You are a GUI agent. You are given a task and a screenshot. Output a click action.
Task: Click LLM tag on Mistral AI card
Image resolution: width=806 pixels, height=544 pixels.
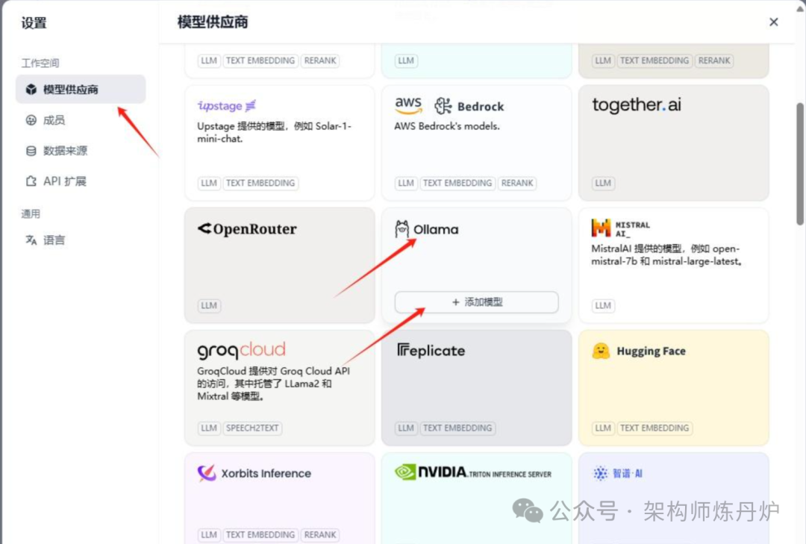click(x=603, y=305)
